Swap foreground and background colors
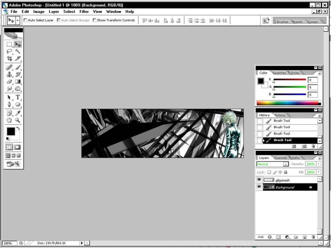This screenshot has height=248, width=331. (x=18, y=128)
